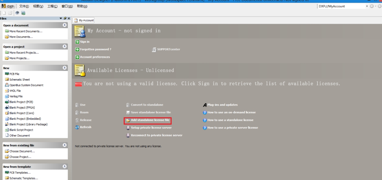The height and width of the screenshot is (180, 382).
Task: Switch to the My Account tab
Action: pos(83,20)
